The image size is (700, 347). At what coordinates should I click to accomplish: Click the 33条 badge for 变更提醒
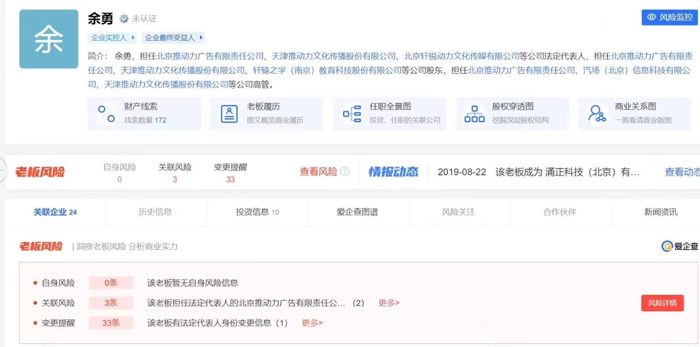coord(111,323)
